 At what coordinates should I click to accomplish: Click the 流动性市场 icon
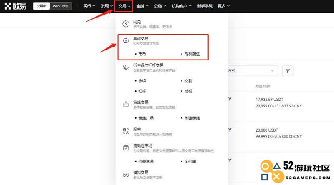(126, 147)
